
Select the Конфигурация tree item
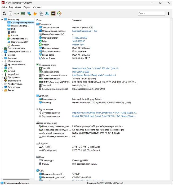[x=15, y=84]
